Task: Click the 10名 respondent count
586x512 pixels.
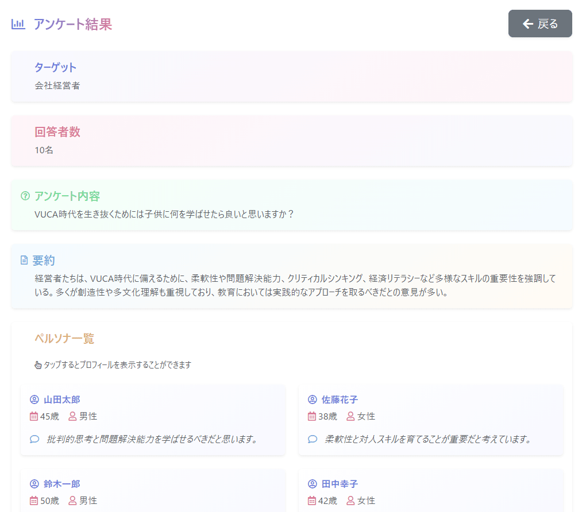Action: coord(44,150)
